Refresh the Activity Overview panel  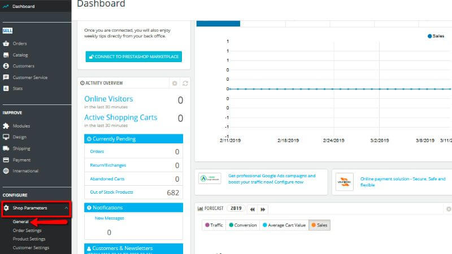(185, 83)
